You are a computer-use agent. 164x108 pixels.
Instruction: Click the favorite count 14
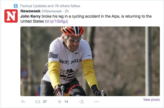tap(66, 102)
